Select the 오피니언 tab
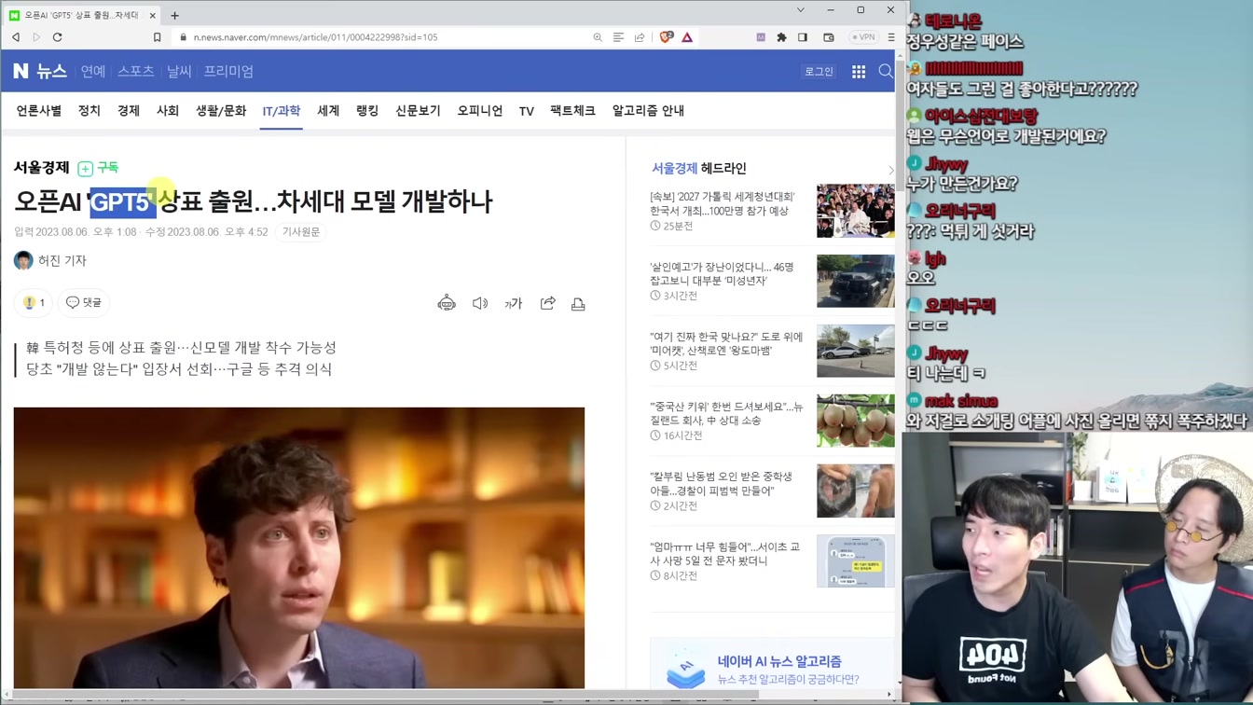1253x705 pixels. pos(480,110)
